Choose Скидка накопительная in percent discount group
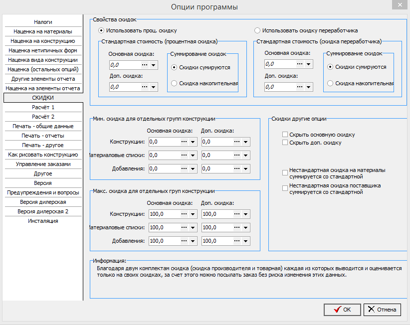Screen dimensions: 410x325 pos(174,83)
